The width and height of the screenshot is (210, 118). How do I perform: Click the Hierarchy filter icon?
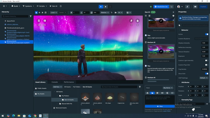[x=31, y=16]
